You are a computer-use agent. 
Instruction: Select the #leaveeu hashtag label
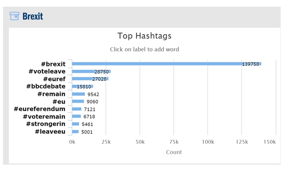point(50,132)
